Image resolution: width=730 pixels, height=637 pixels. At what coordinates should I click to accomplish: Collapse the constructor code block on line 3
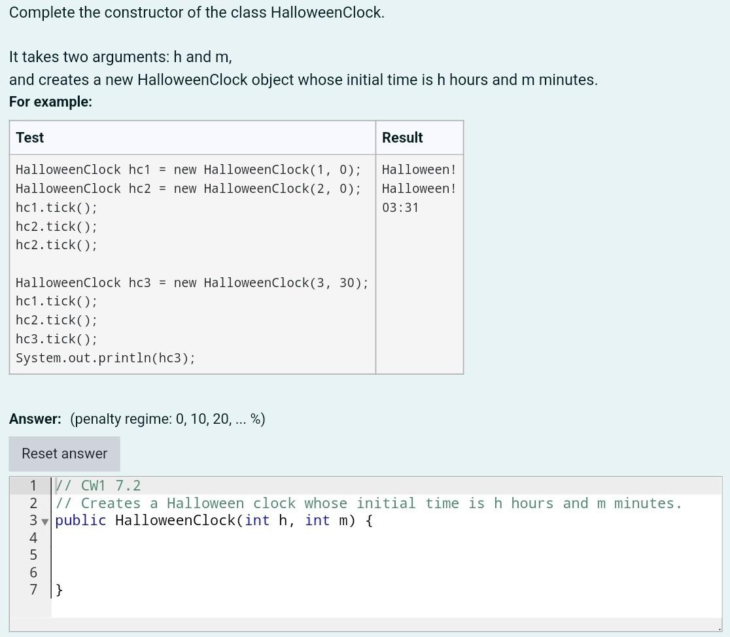tap(44, 521)
